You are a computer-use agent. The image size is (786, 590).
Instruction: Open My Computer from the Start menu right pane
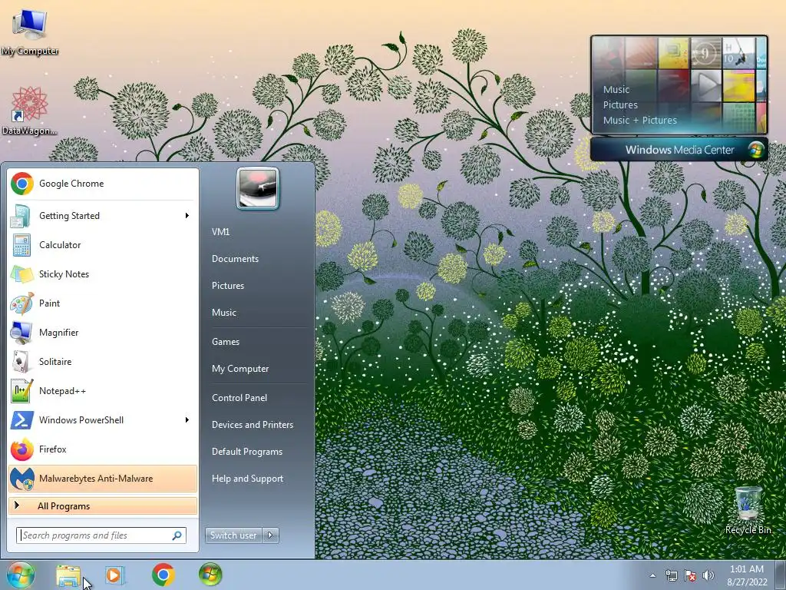point(240,369)
